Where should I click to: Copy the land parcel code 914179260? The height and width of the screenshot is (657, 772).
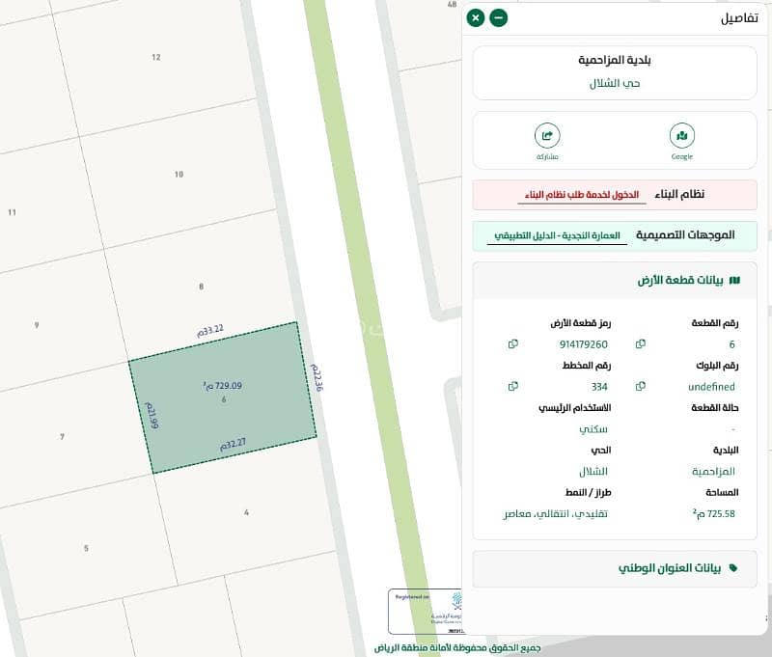point(513,344)
